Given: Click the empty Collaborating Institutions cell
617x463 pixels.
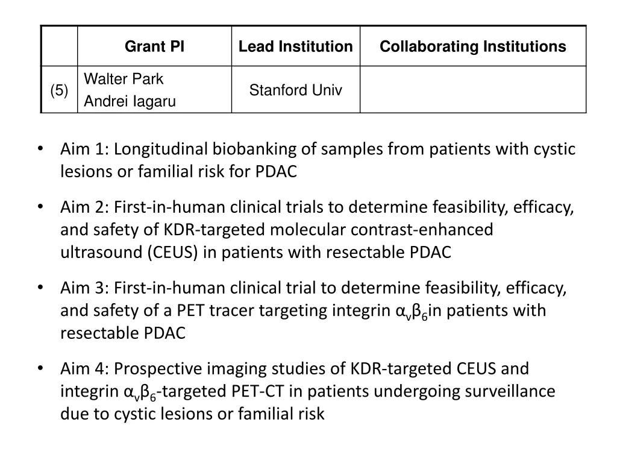Looking at the screenshot, I should coord(472,90).
